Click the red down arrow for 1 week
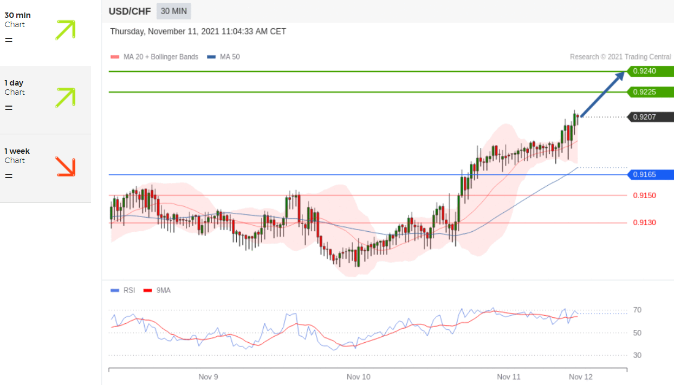 (x=65, y=167)
